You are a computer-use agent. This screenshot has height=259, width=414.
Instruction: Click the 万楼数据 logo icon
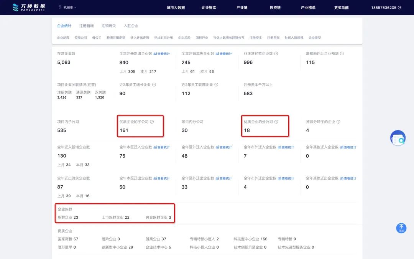(15, 7)
